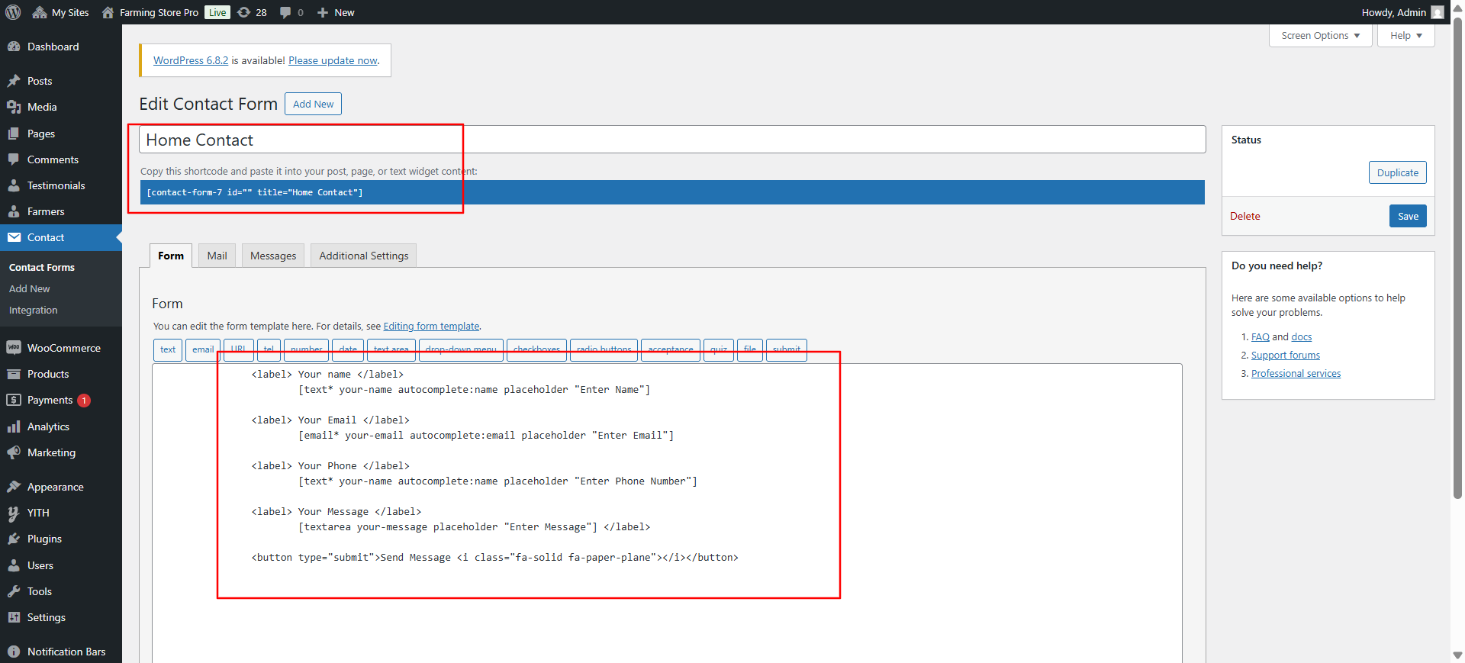Open the FAQ link
Viewport: 1465px width, 663px height.
click(x=1260, y=336)
